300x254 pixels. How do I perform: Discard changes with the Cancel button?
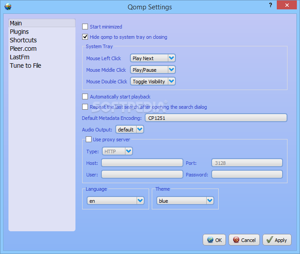244,240
